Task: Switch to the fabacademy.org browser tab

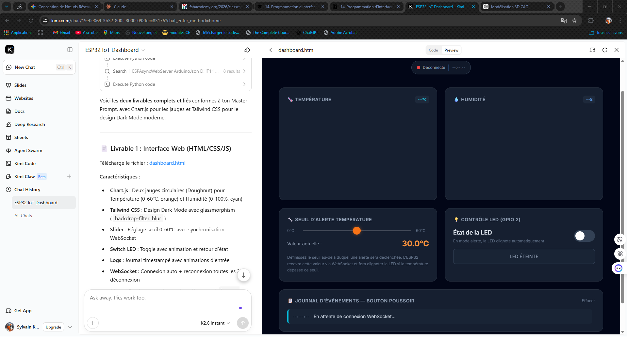Action: pos(215,7)
